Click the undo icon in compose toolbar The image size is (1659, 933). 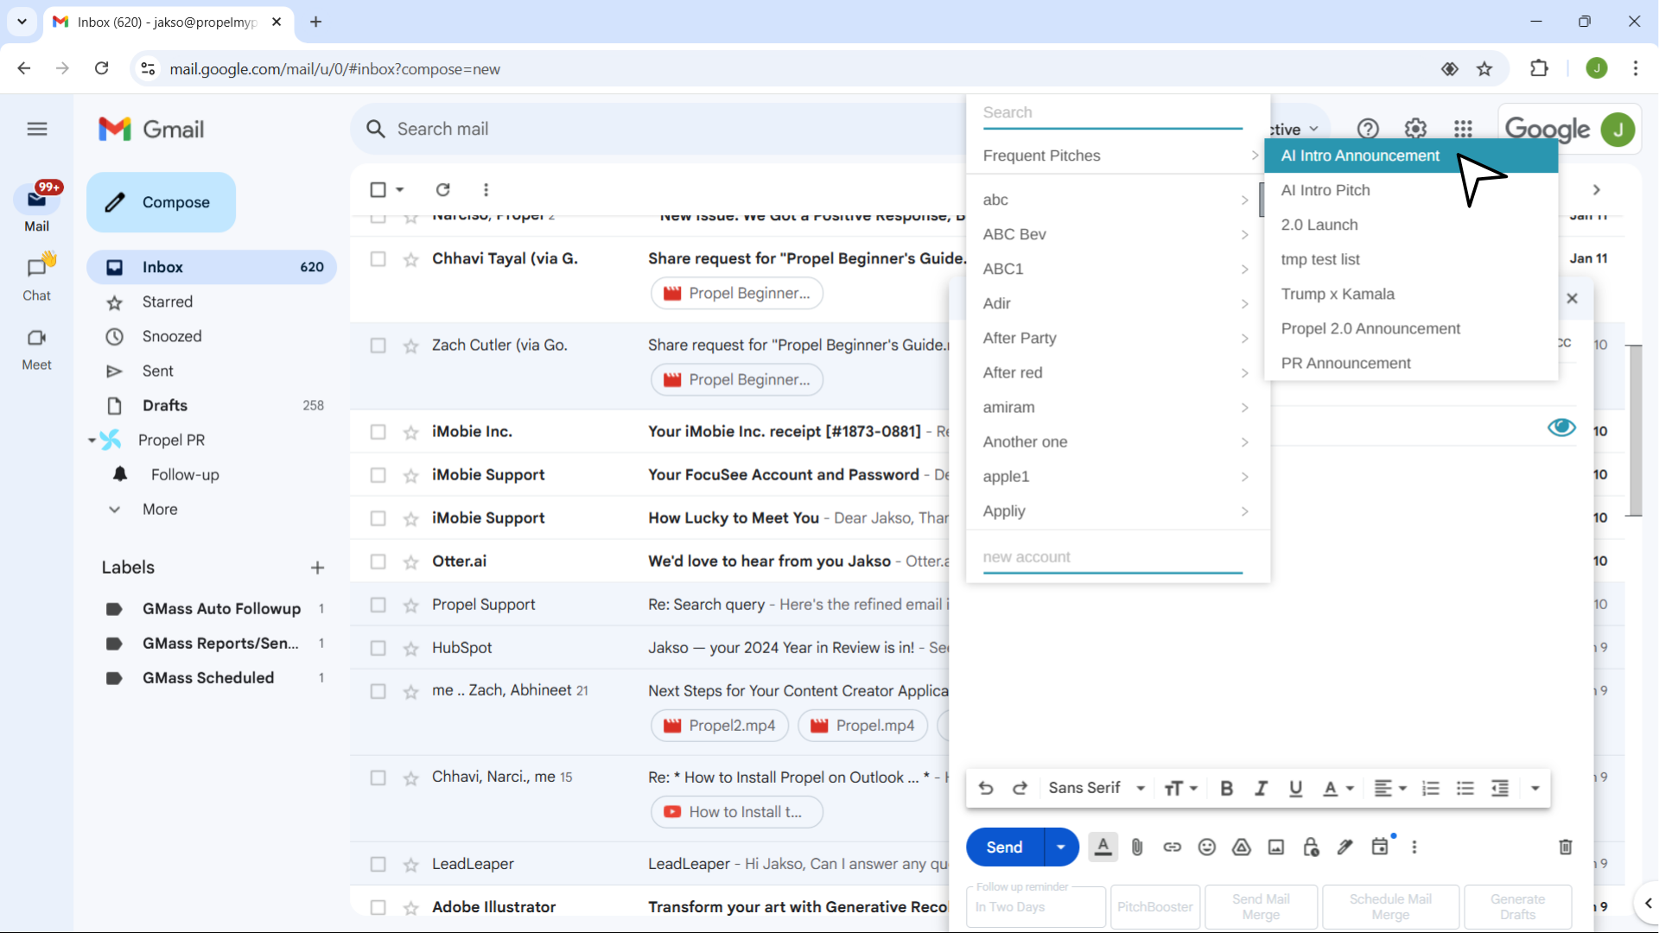986,788
